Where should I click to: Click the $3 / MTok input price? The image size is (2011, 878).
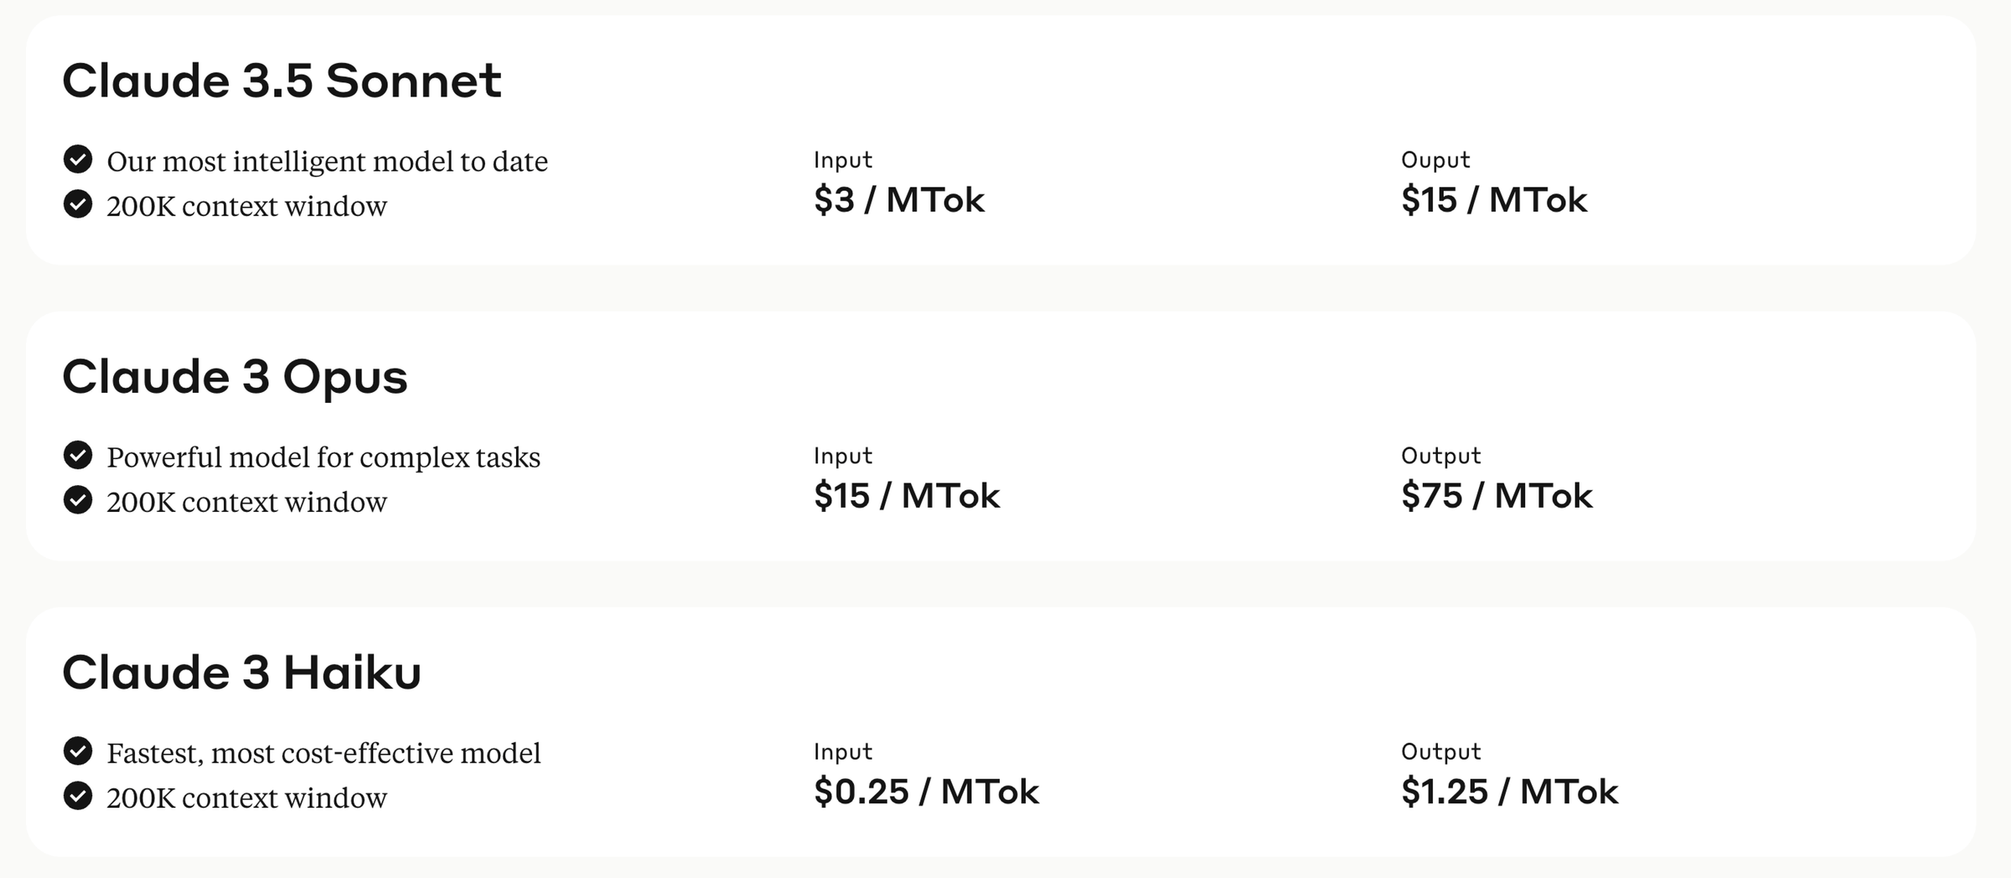[898, 200]
